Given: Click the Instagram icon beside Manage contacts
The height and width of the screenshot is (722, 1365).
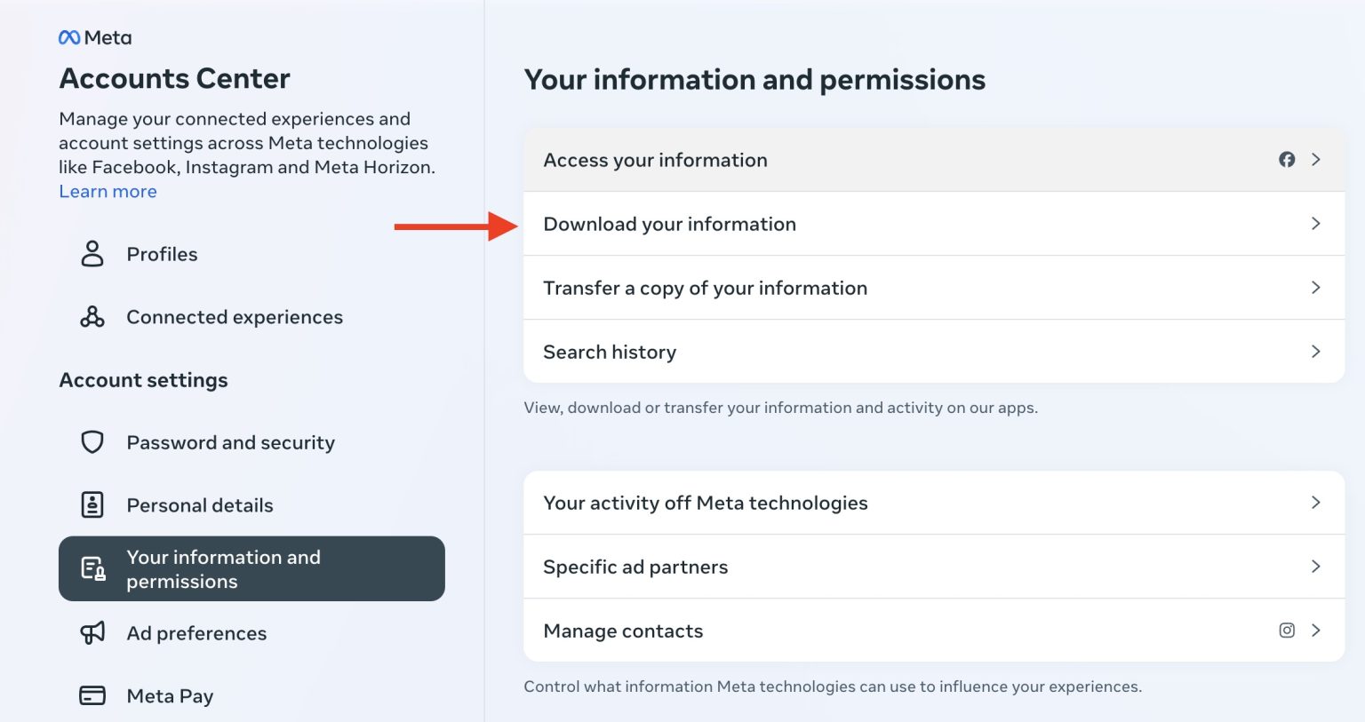Looking at the screenshot, I should [x=1287, y=631].
